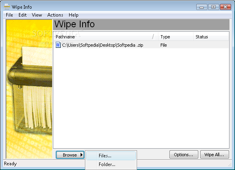This screenshot has height=170, width=235.
Task: Sort list by Type column header
Action: pyautogui.click(x=175, y=37)
